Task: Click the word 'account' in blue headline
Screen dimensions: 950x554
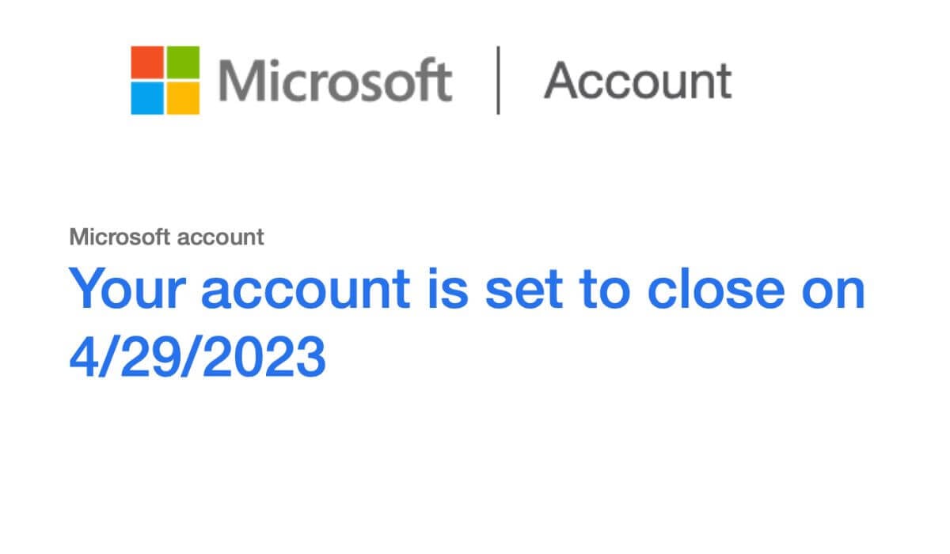Action: pyautogui.click(x=305, y=288)
